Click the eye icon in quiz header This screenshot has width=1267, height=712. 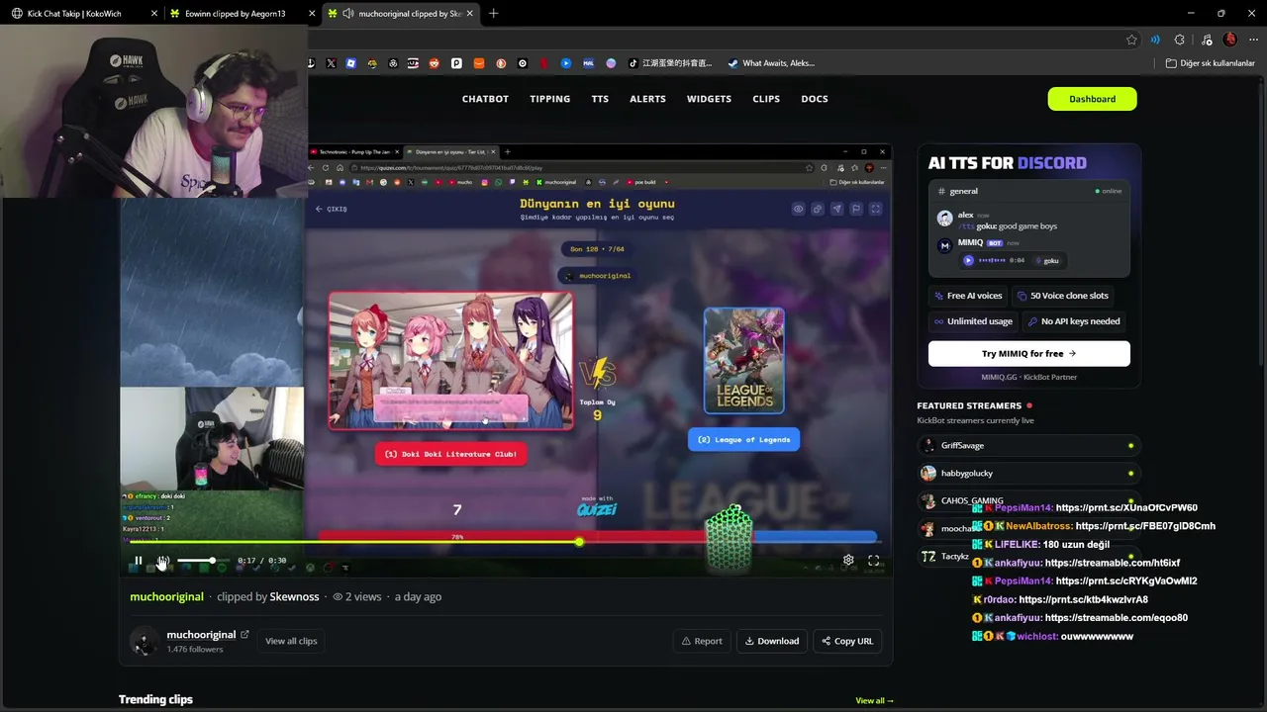point(798,209)
